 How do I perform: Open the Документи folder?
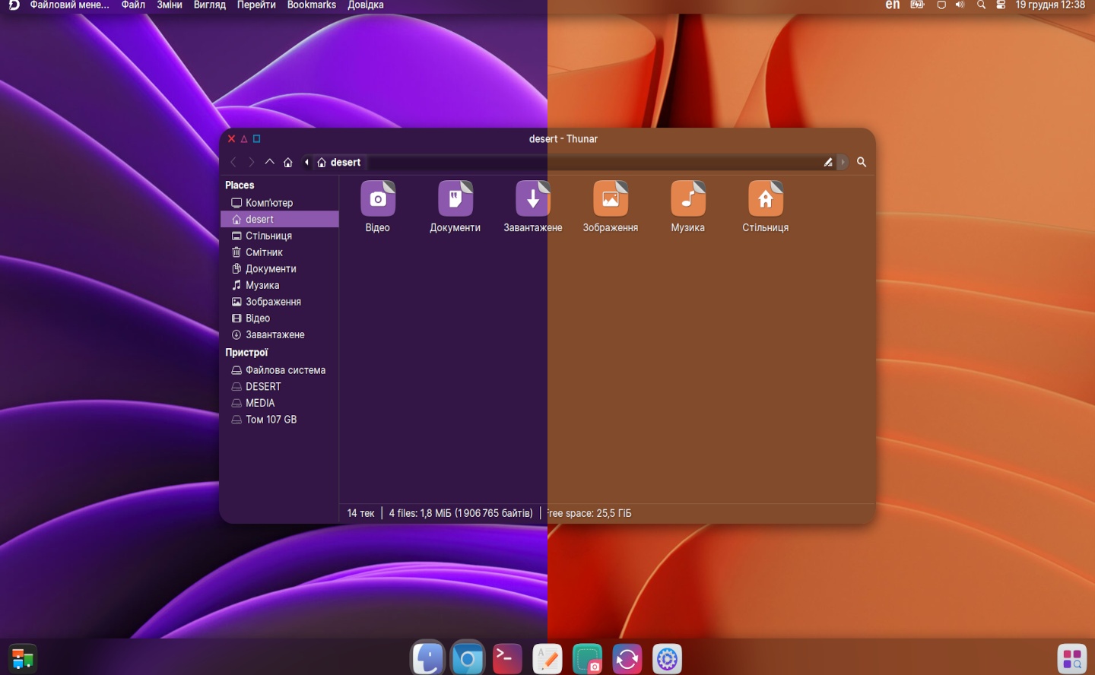click(455, 199)
